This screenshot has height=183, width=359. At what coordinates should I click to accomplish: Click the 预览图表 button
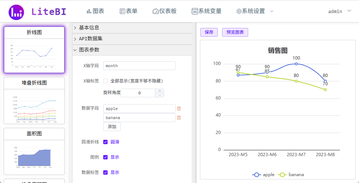235,32
